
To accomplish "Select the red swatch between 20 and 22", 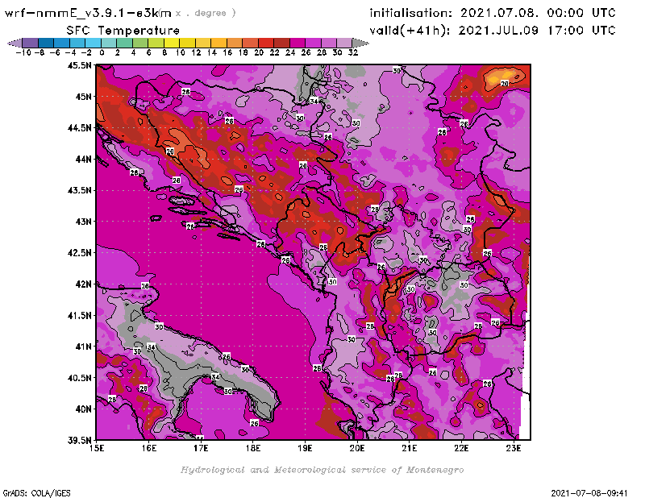I will pos(266,43).
